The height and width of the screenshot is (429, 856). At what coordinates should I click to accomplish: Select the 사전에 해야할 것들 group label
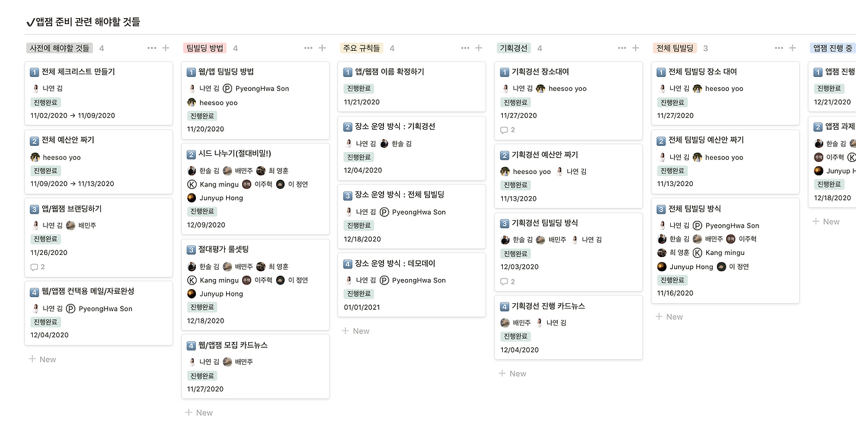click(x=60, y=48)
